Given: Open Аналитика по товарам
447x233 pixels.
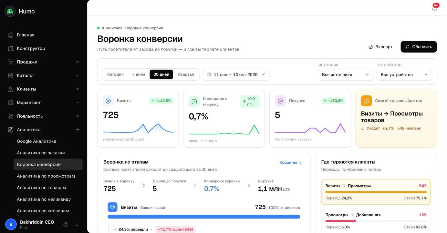Looking at the screenshot, I should click(48, 188).
